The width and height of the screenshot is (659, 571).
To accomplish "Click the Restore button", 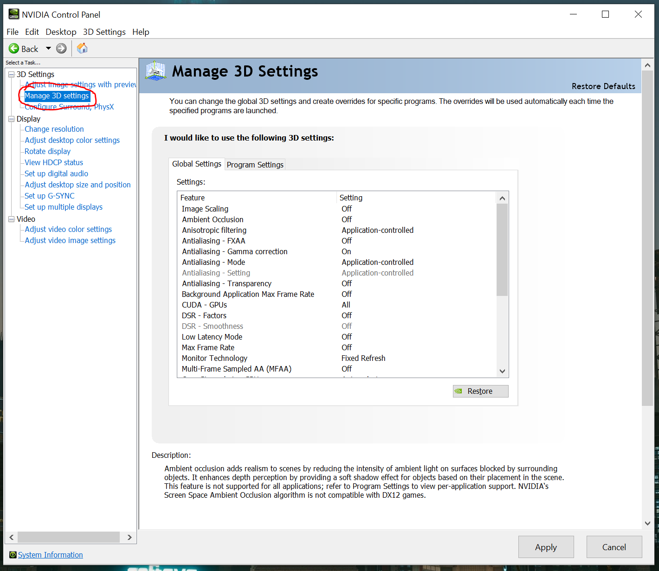I will pos(481,391).
